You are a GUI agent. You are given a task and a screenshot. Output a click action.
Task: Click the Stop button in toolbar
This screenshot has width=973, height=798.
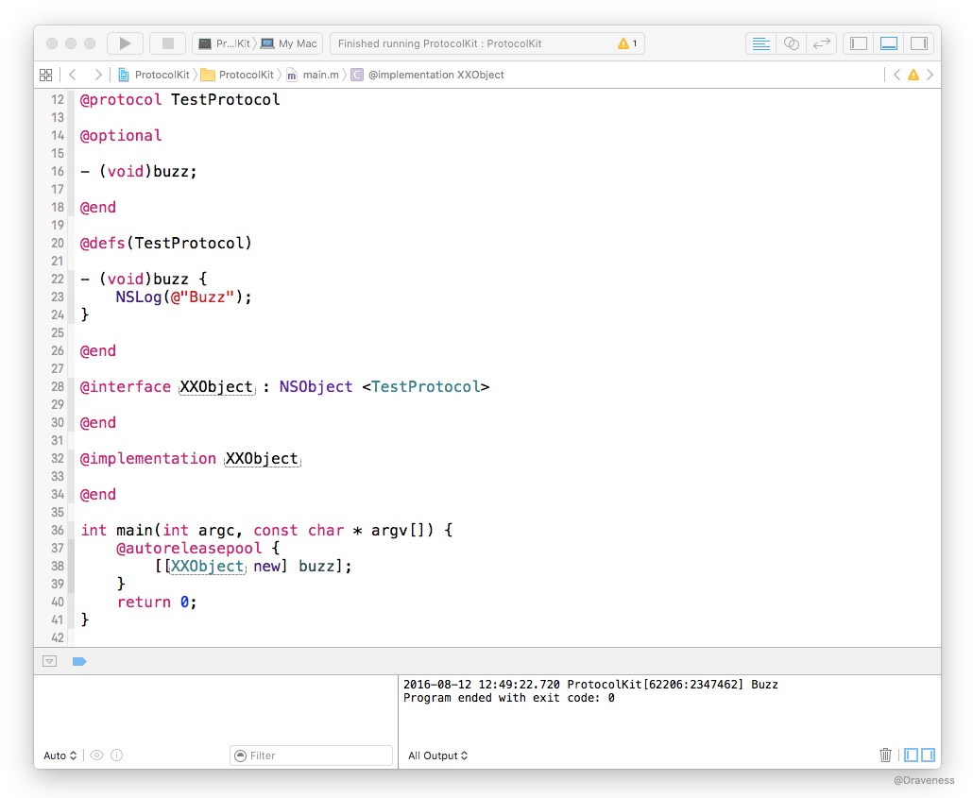tap(168, 43)
